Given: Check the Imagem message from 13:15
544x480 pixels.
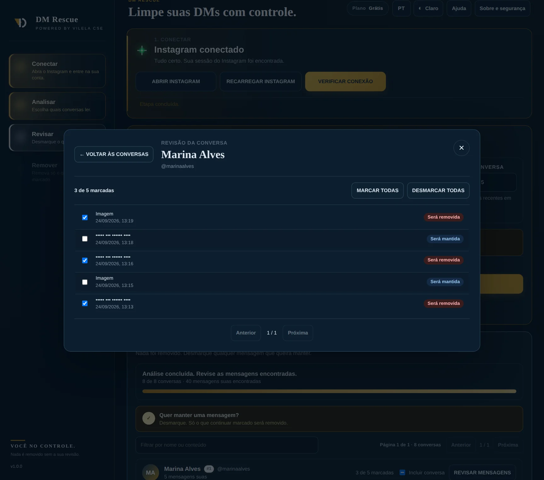Looking at the screenshot, I should [85, 282].
